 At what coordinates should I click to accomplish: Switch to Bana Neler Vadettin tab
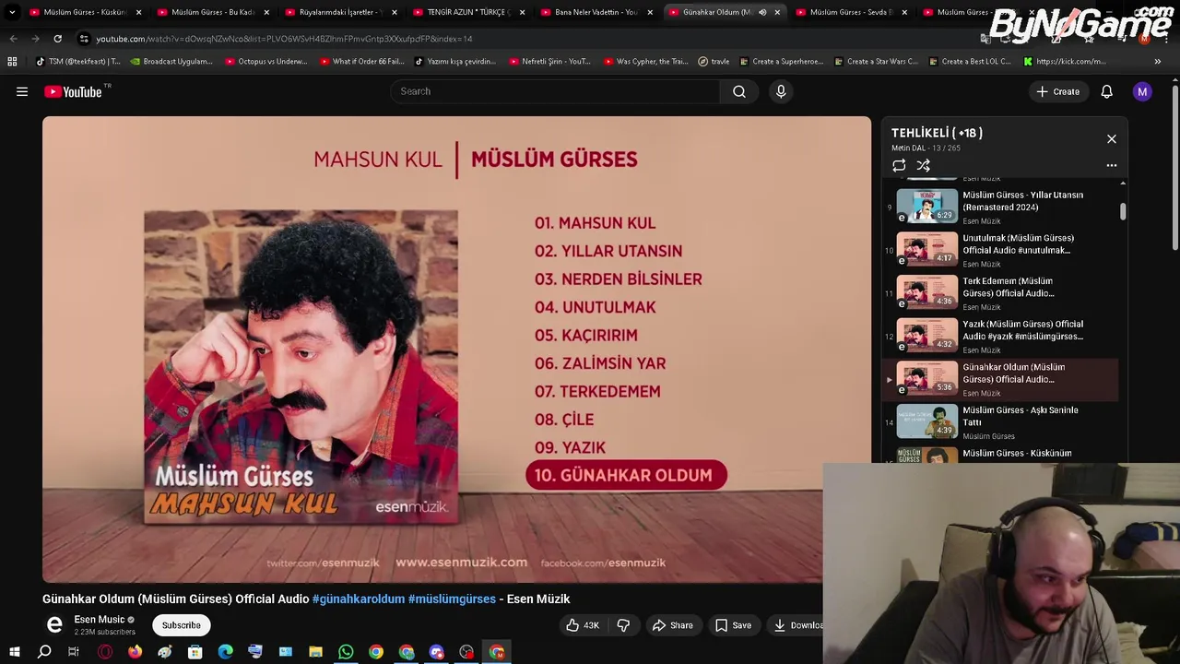click(x=596, y=12)
